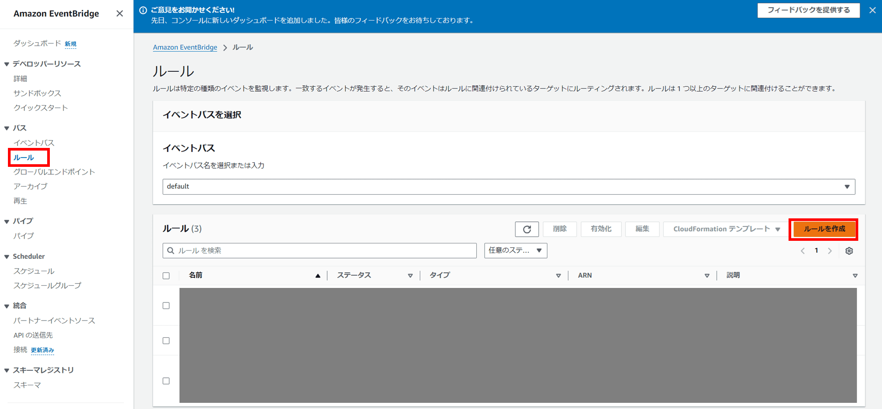This screenshot has width=882, height=409.
Task: Click the 名前 column header
Action: click(x=196, y=275)
